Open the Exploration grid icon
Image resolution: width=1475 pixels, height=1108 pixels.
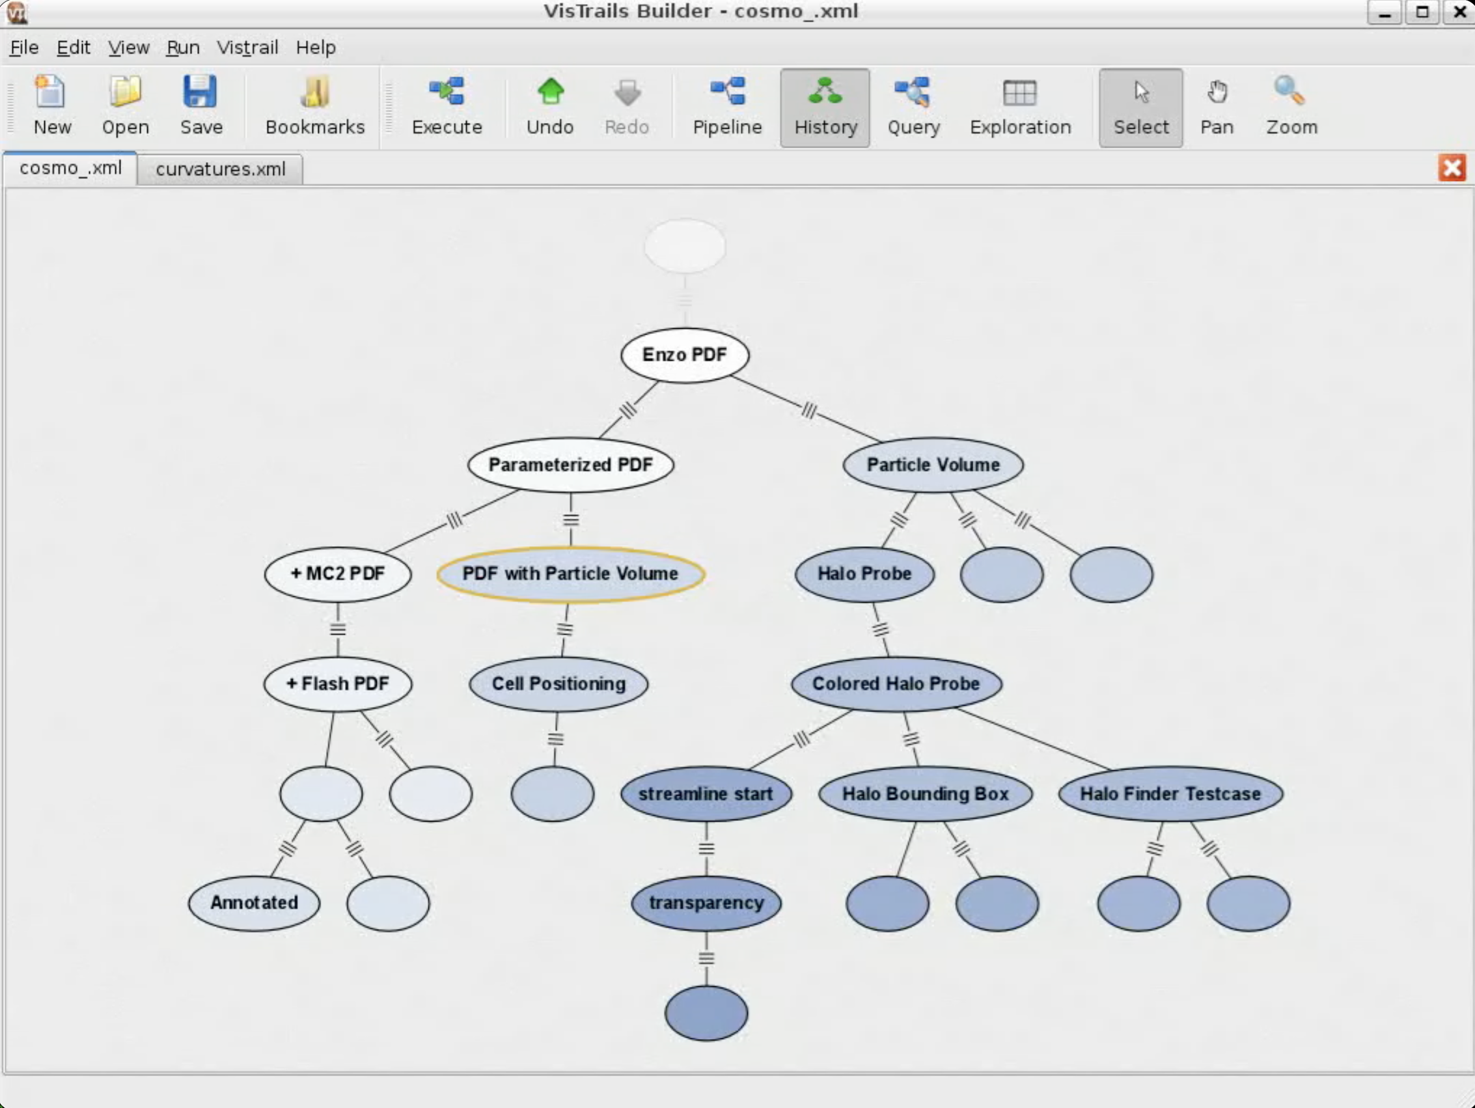tap(1019, 93)
